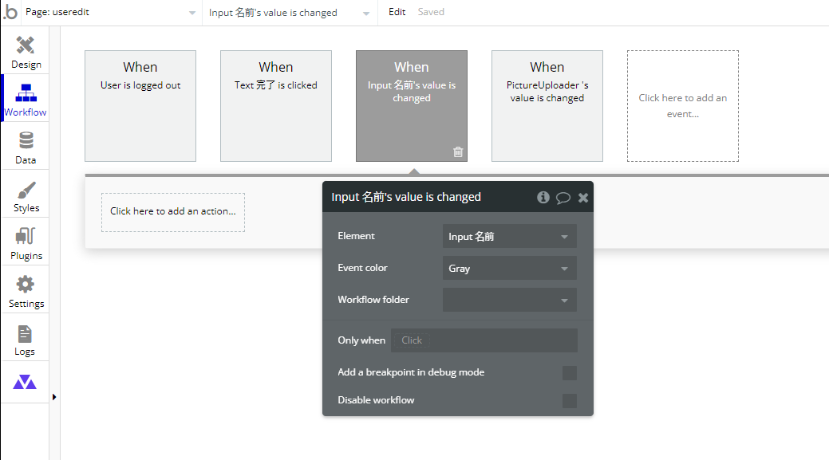
Task: Select the 'User is logged out' event
Action: [x=140, y=106]
